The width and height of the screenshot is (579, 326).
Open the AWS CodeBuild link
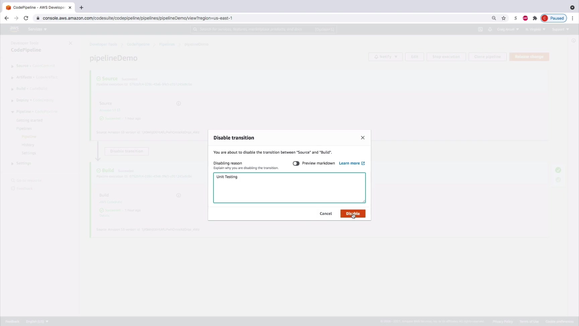click(111, 202)
